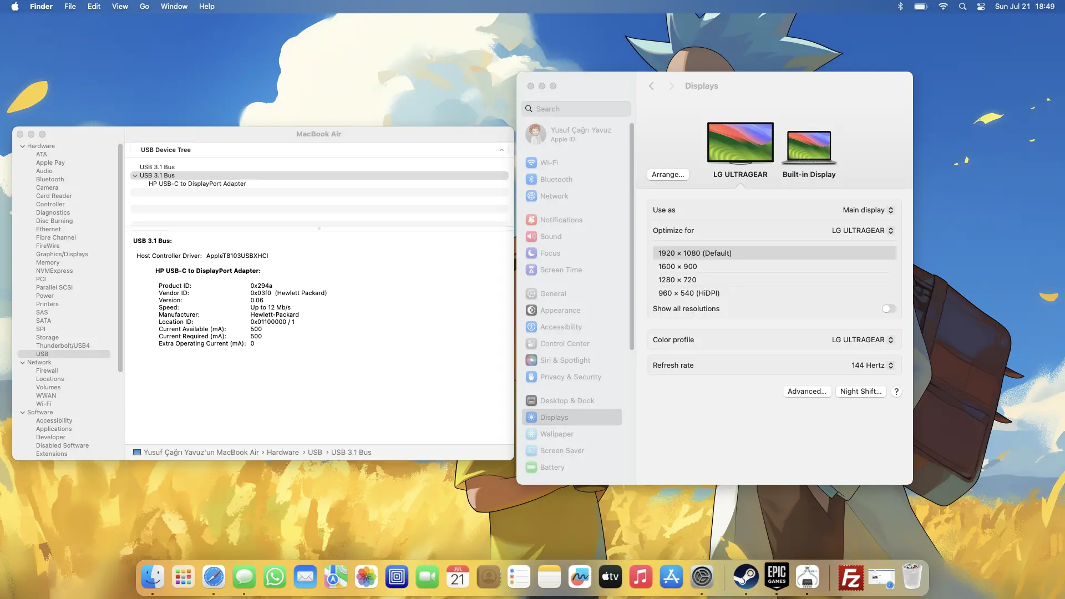Open the Window menu
This screenshot has height=599, width=1065.
coord(174,7)
